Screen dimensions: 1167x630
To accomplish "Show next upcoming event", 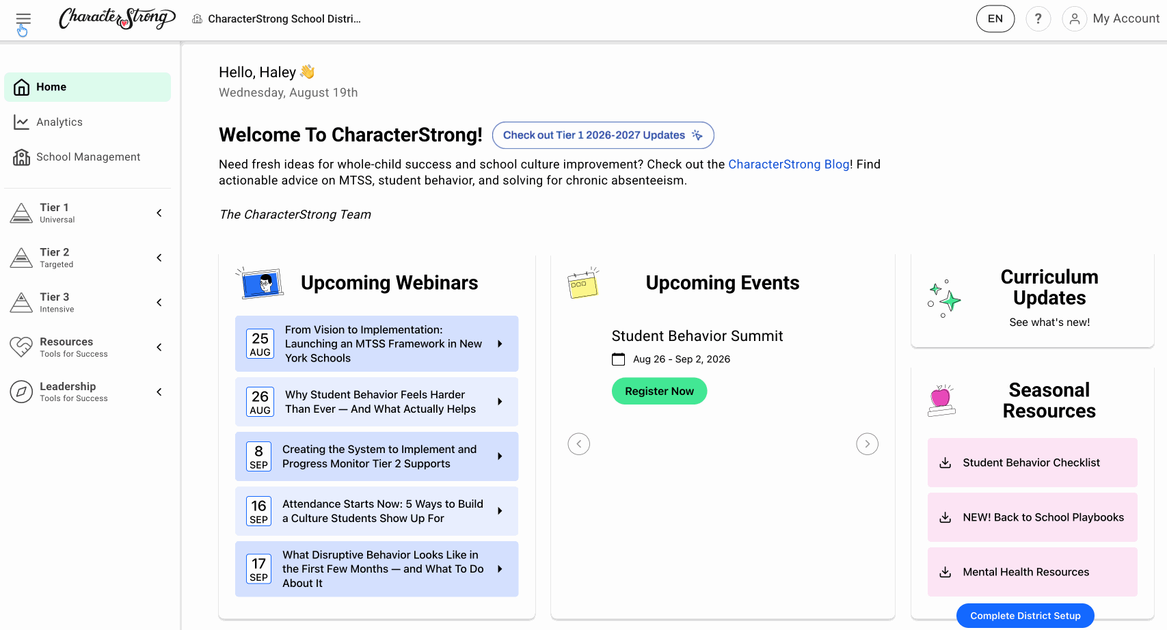I will (867, 443).
